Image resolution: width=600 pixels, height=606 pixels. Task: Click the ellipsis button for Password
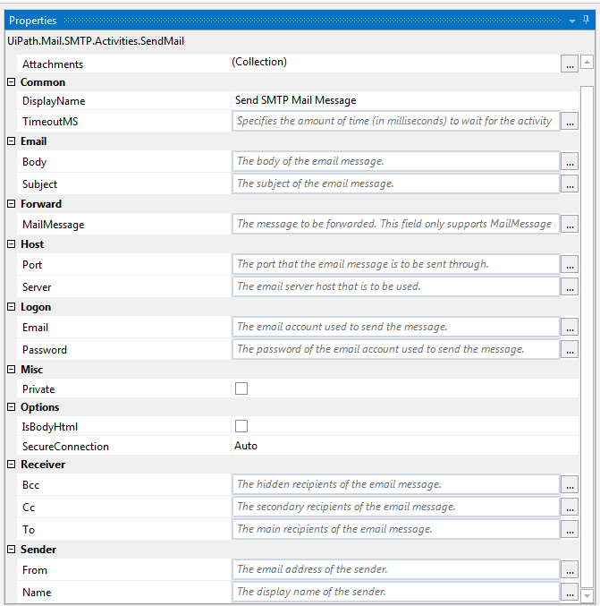click(x=570, y=349)
